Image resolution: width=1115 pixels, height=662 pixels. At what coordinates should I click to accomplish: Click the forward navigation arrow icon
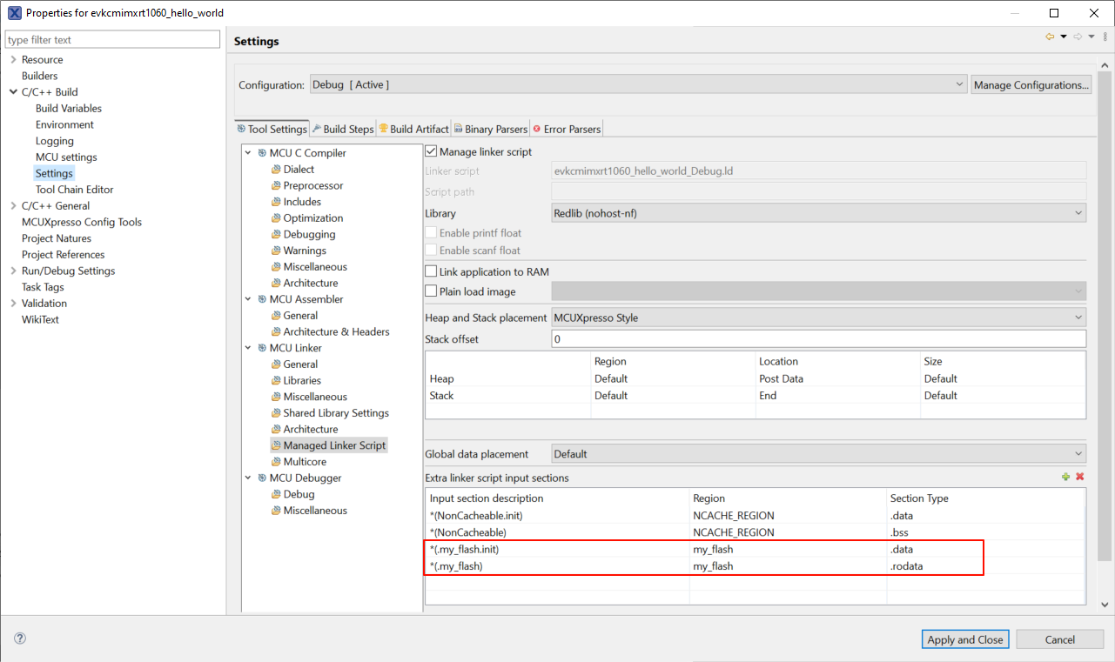(x=1078, y=37)
